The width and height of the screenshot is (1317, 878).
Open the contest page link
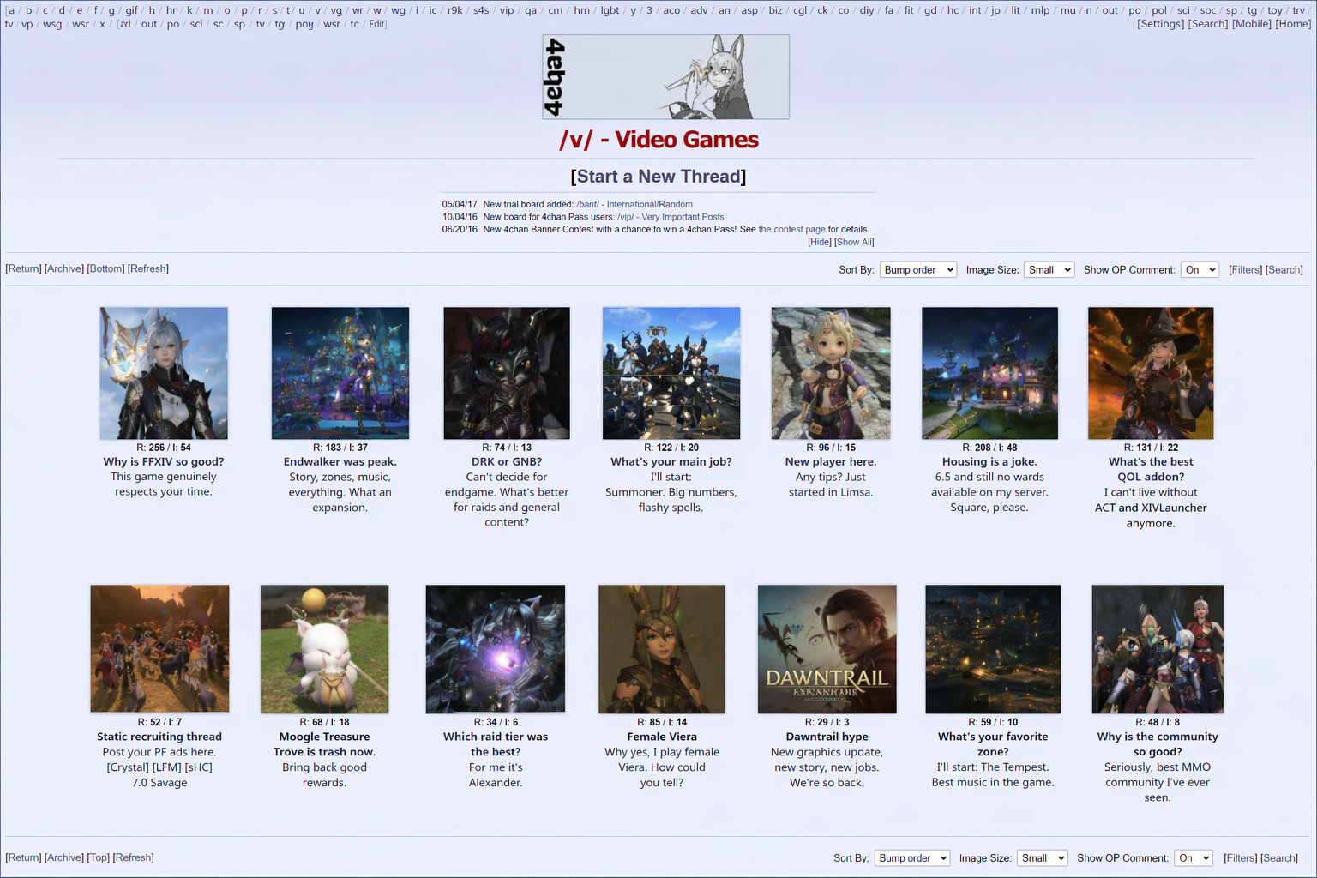(x=791, y=230)
